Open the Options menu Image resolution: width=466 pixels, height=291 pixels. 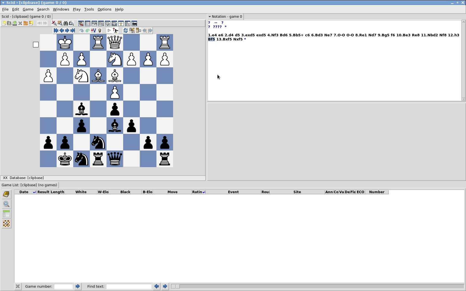tap(104, 9)
